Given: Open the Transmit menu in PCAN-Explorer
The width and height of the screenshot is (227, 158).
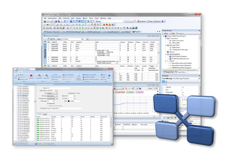Looking at the screenshot, I should [66, 18].
